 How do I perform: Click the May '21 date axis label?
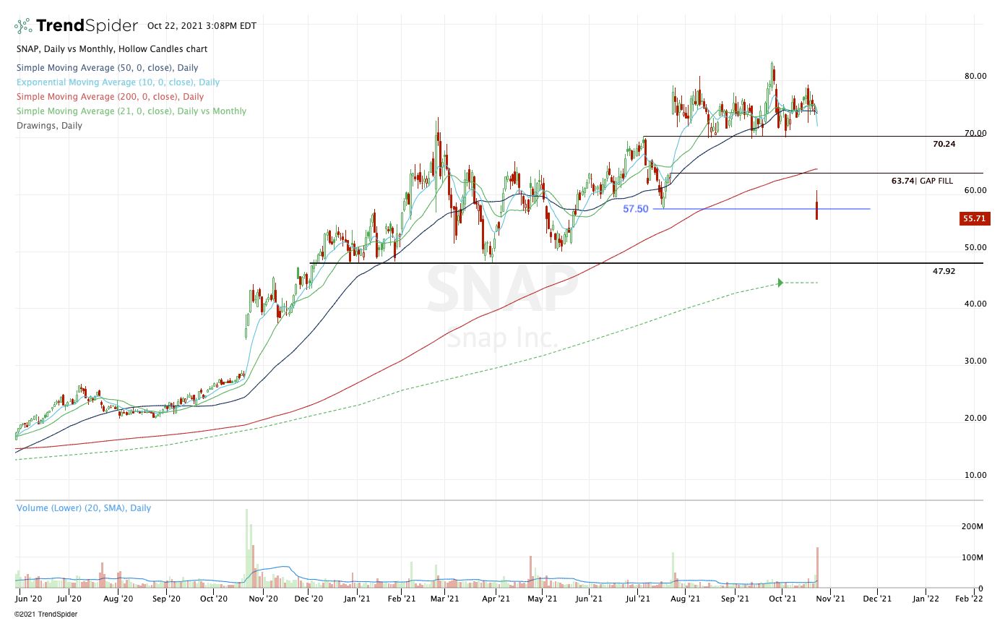click(542, 598)
